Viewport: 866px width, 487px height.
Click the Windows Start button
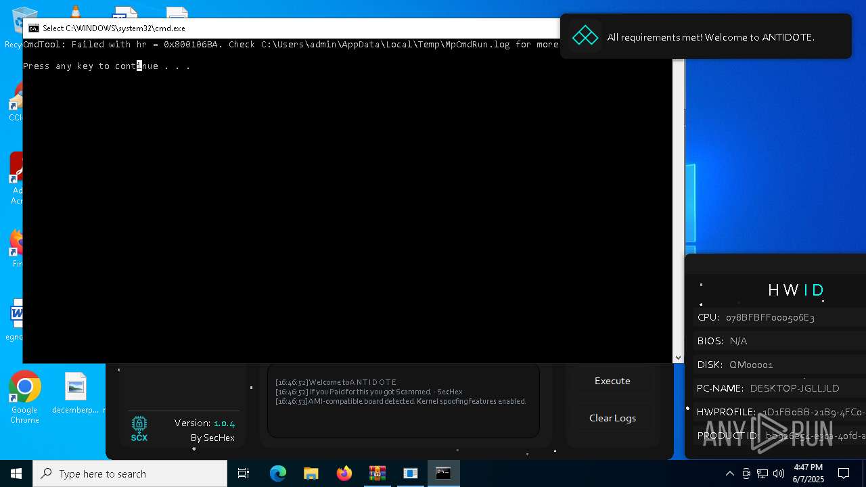[x=16, y=473]
